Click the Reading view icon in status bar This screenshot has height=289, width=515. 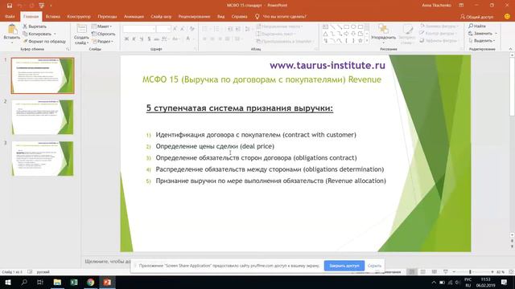coord(435,271)
